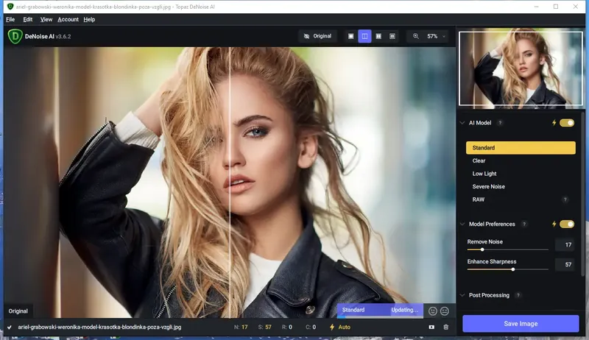Select the Severe Noise AI model
589x340 pixels.
[x=521, y=186]
